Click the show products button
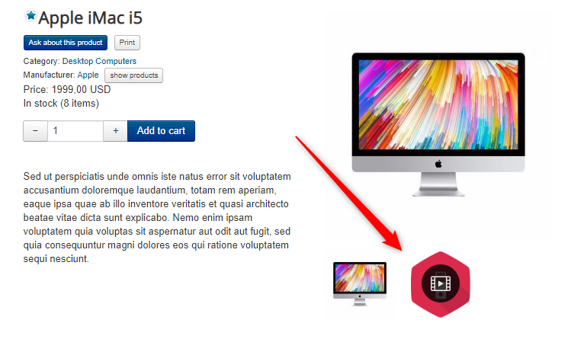This screenshot has height=352, width=571. 133,75
